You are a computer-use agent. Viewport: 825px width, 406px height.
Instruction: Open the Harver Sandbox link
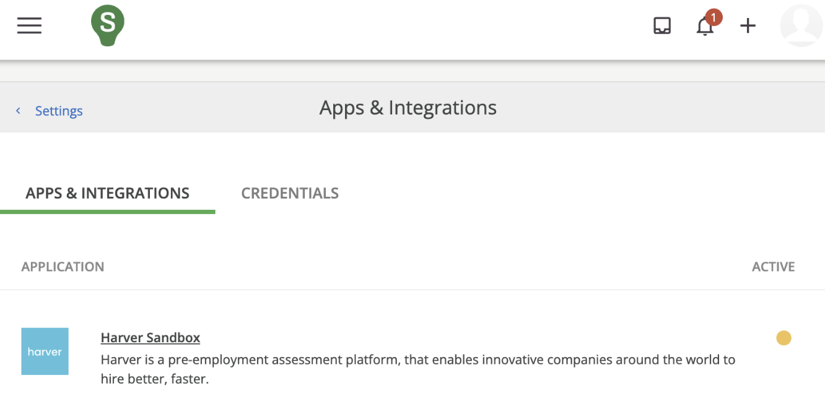(x=151, y=337)
